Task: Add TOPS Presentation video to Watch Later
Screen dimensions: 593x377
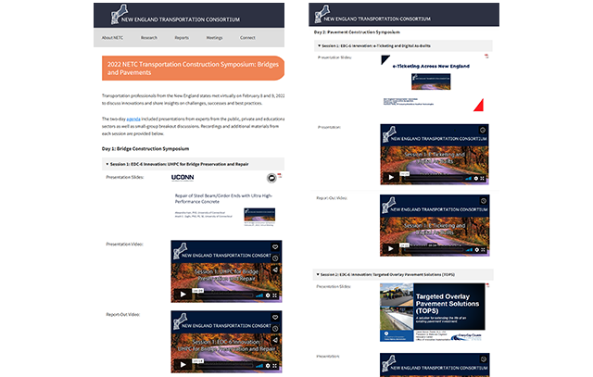Action: tap(484, 359)
